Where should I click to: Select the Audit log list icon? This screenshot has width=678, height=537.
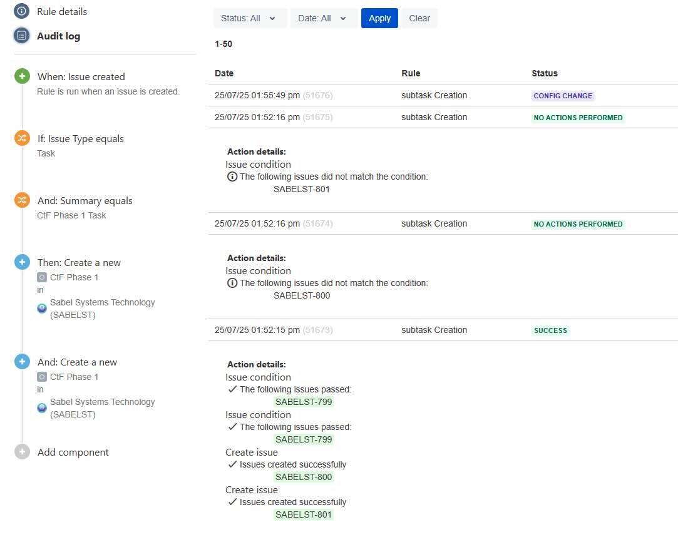tap(21, 36)
